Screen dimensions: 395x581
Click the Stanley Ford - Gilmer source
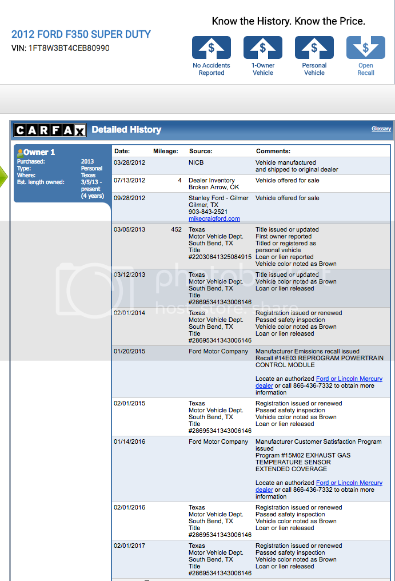tap(218, 198)
